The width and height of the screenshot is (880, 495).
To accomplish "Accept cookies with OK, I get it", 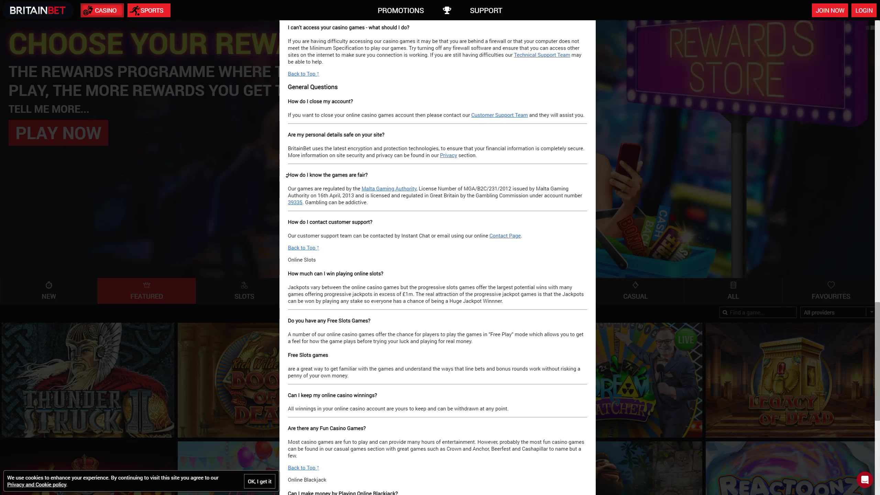I will (x=260, y=481).
